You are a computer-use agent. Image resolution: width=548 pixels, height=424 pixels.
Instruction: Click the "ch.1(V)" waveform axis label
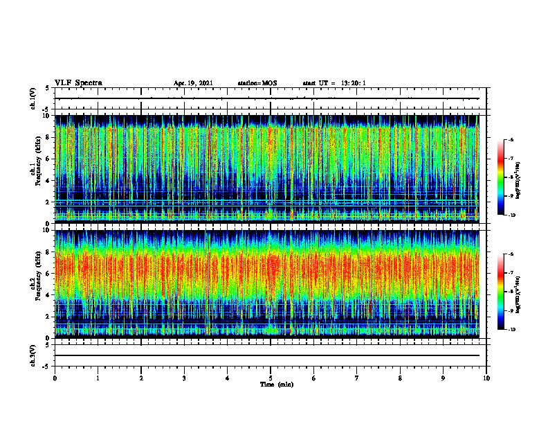point(33,98)
